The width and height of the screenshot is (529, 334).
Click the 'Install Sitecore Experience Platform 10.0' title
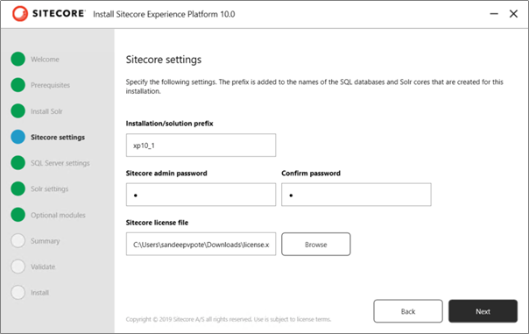coord(164,14)
